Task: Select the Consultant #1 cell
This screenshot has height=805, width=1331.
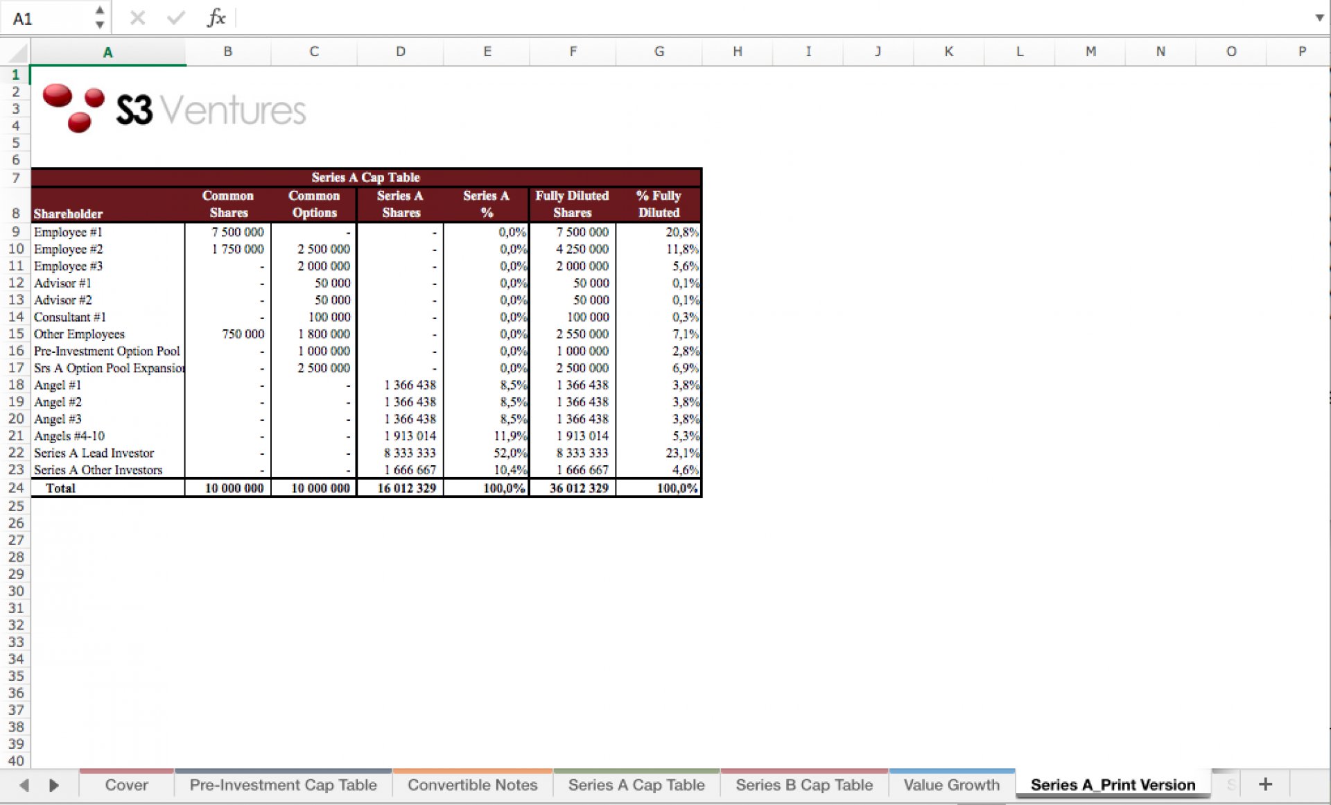Action: (x=108, y=317)
